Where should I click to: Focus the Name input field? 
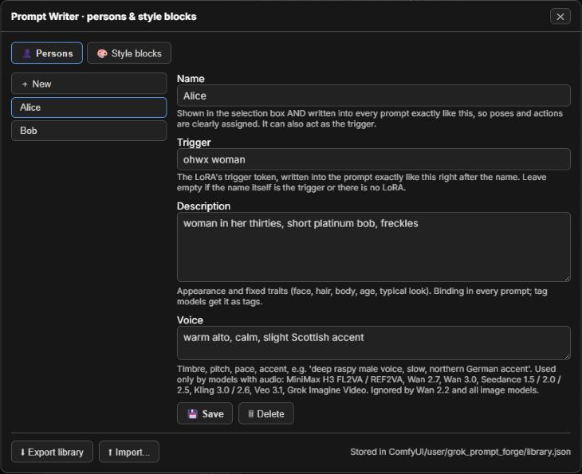(x=374, y=96)
